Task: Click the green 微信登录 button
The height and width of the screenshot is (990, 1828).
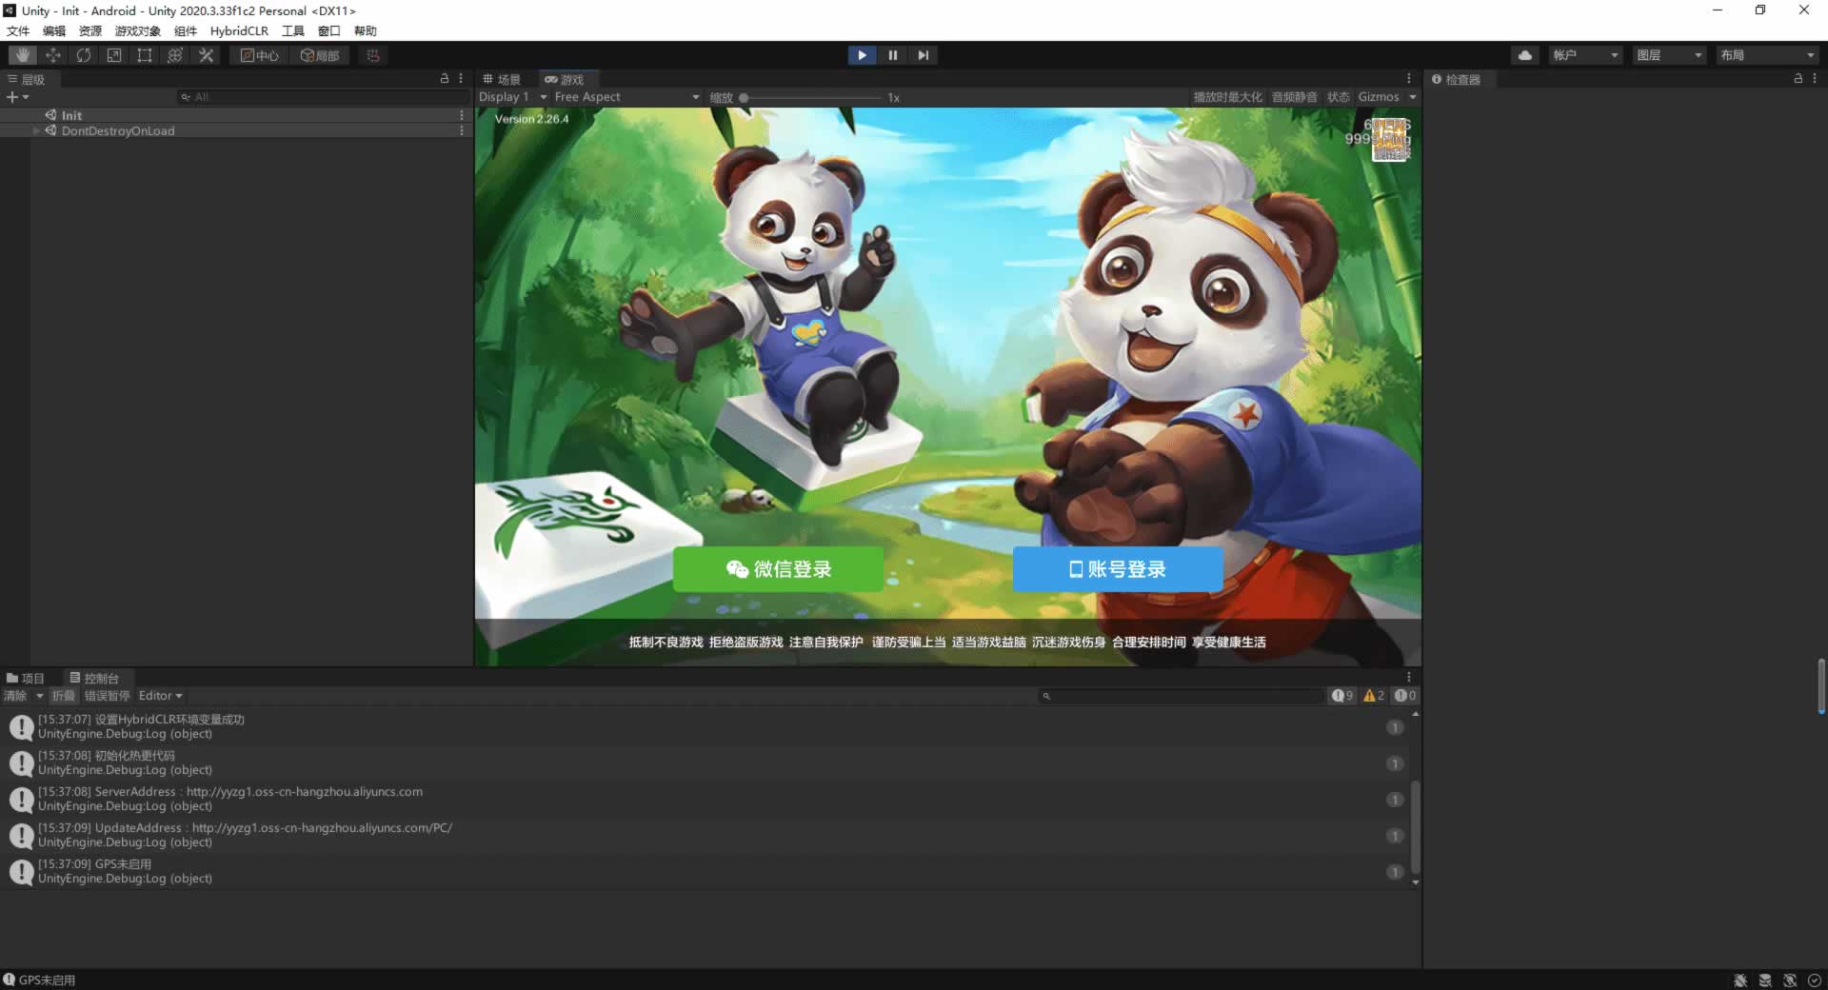Action: (778, 569)
